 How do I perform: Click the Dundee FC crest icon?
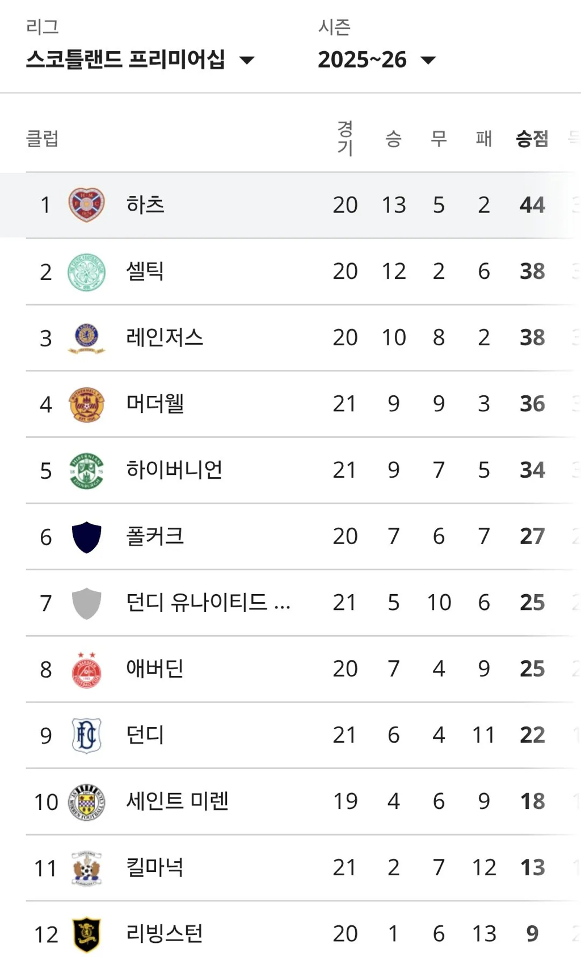pos(86,736)
